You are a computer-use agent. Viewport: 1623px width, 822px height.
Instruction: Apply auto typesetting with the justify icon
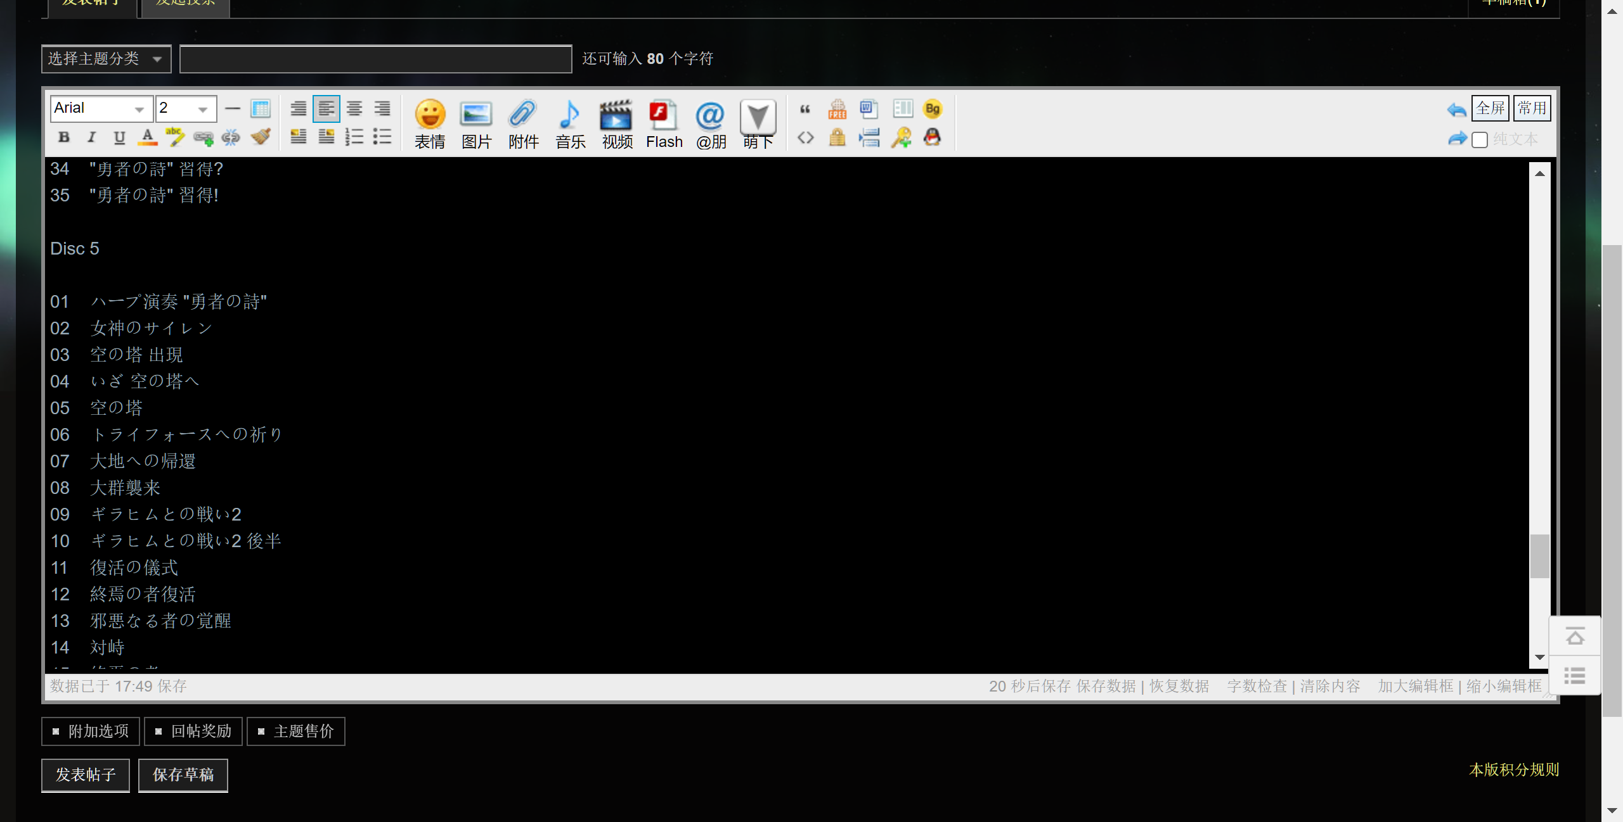pyautogui.click(x=299, y=108)
